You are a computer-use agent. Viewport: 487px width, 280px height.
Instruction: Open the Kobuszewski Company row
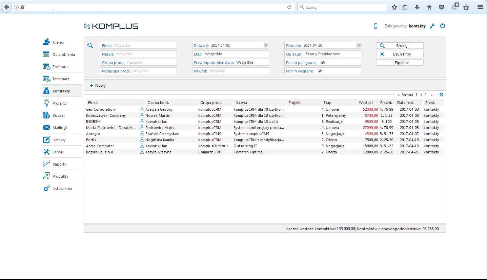pos(265,115)
